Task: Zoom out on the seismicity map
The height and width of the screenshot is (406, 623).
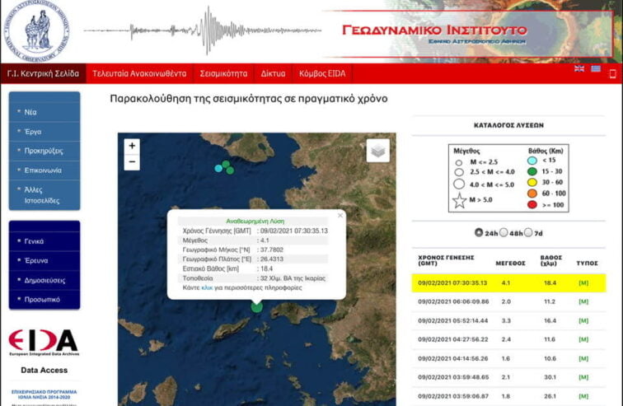Action: (132, 162)
